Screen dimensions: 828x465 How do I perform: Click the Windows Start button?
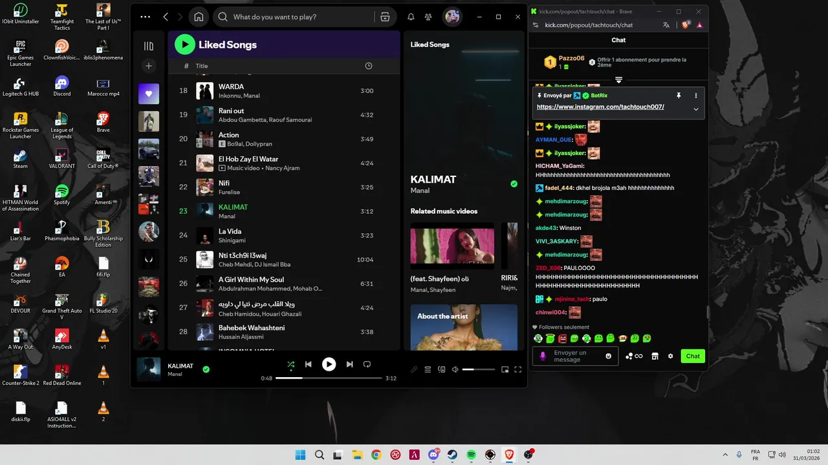300,455
